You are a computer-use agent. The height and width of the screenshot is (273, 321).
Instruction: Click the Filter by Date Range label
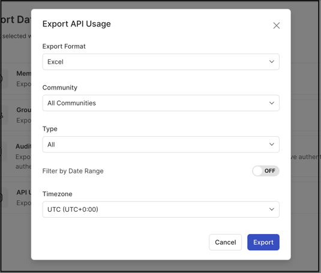click(73, 171)
